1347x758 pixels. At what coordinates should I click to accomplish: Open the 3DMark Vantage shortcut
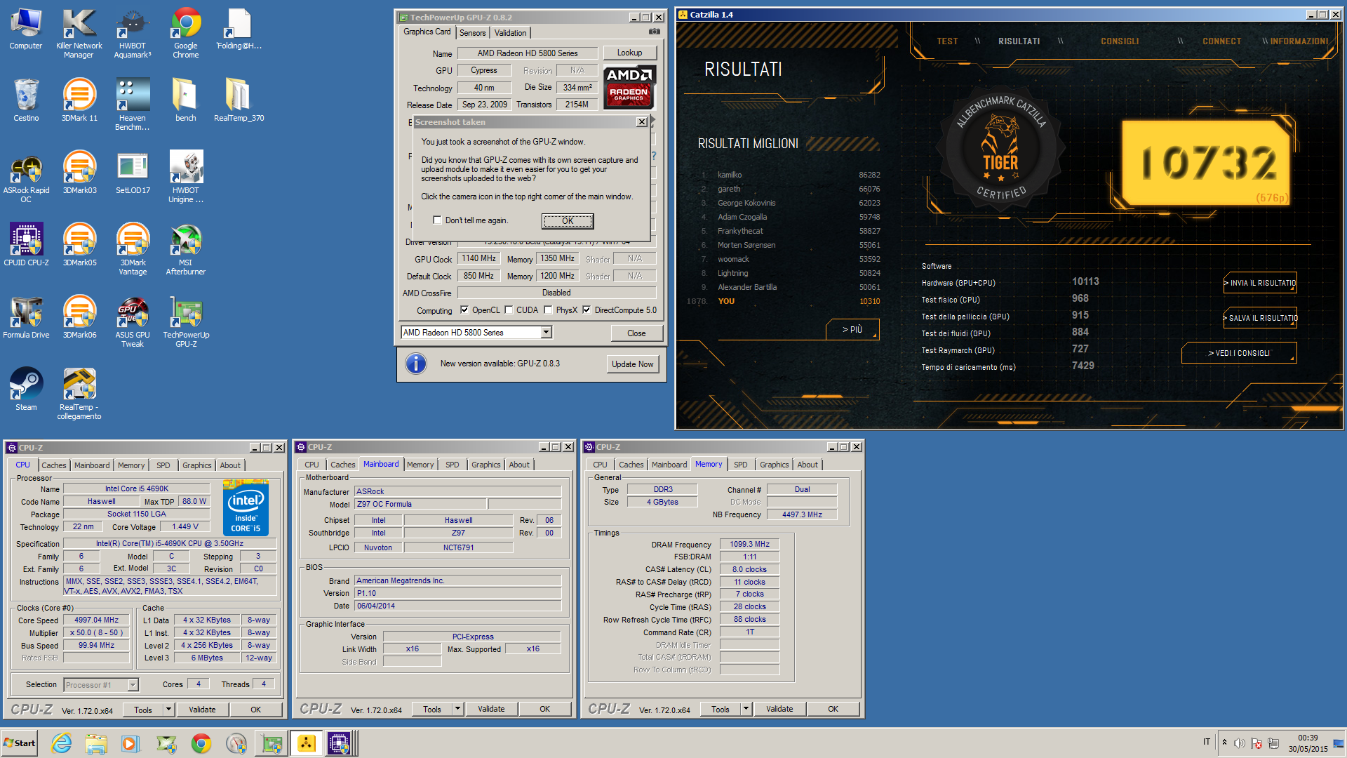133,248
